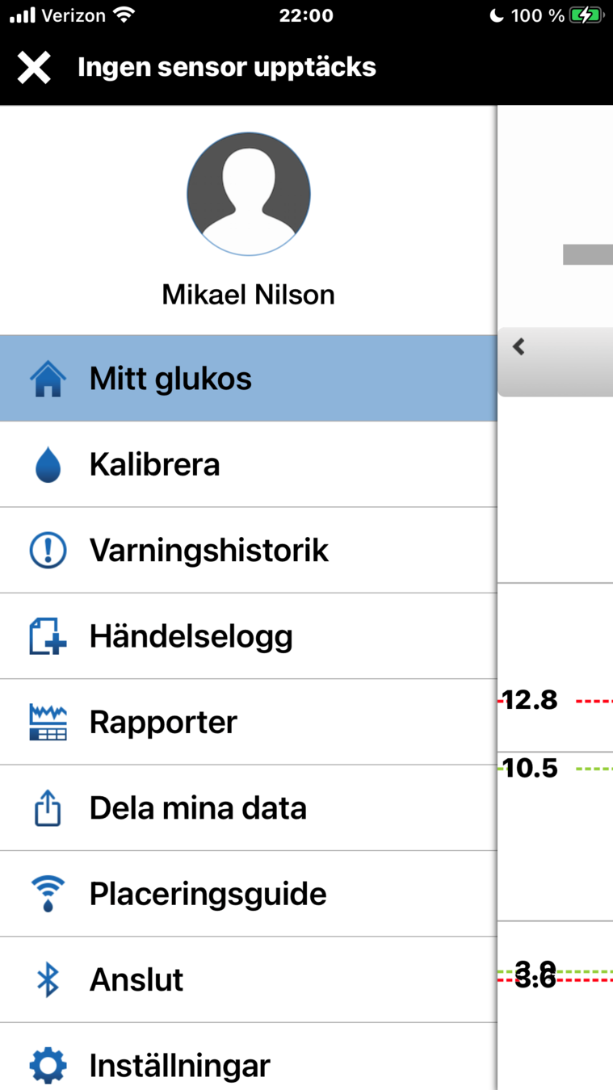Tap the Mikael Nilson profile name
This screenshot has height=1090, width=613.
click(x=248, y=295)
